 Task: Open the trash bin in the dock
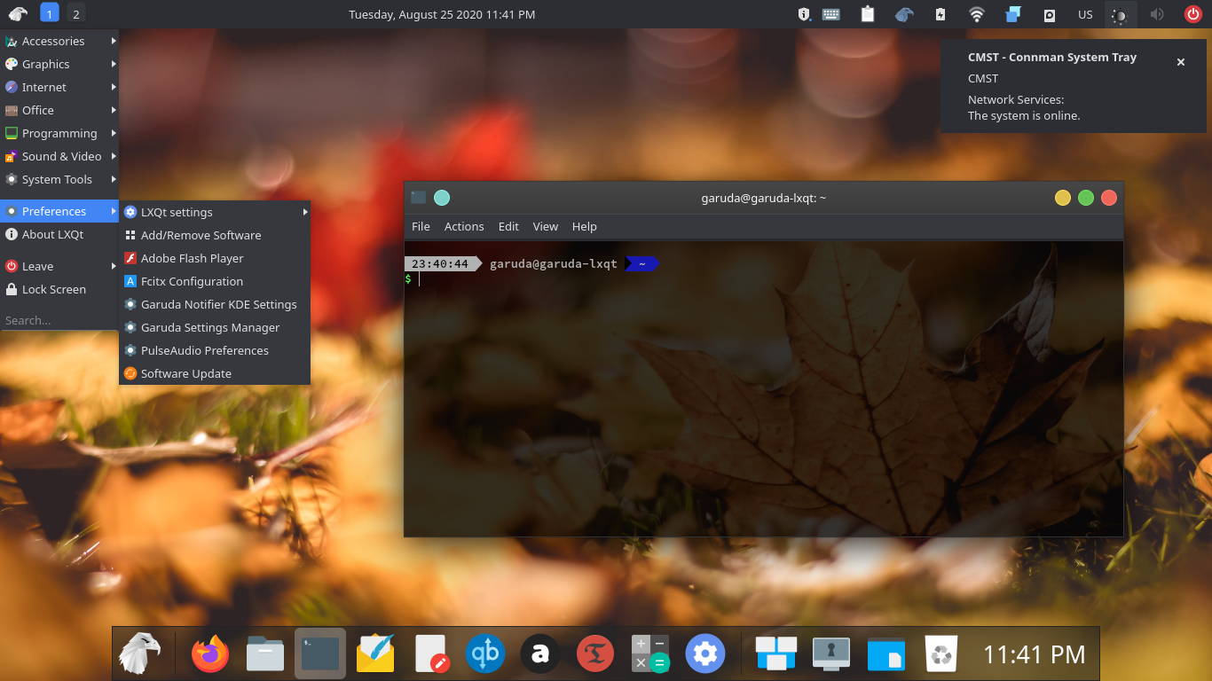[x=941, y=654]
